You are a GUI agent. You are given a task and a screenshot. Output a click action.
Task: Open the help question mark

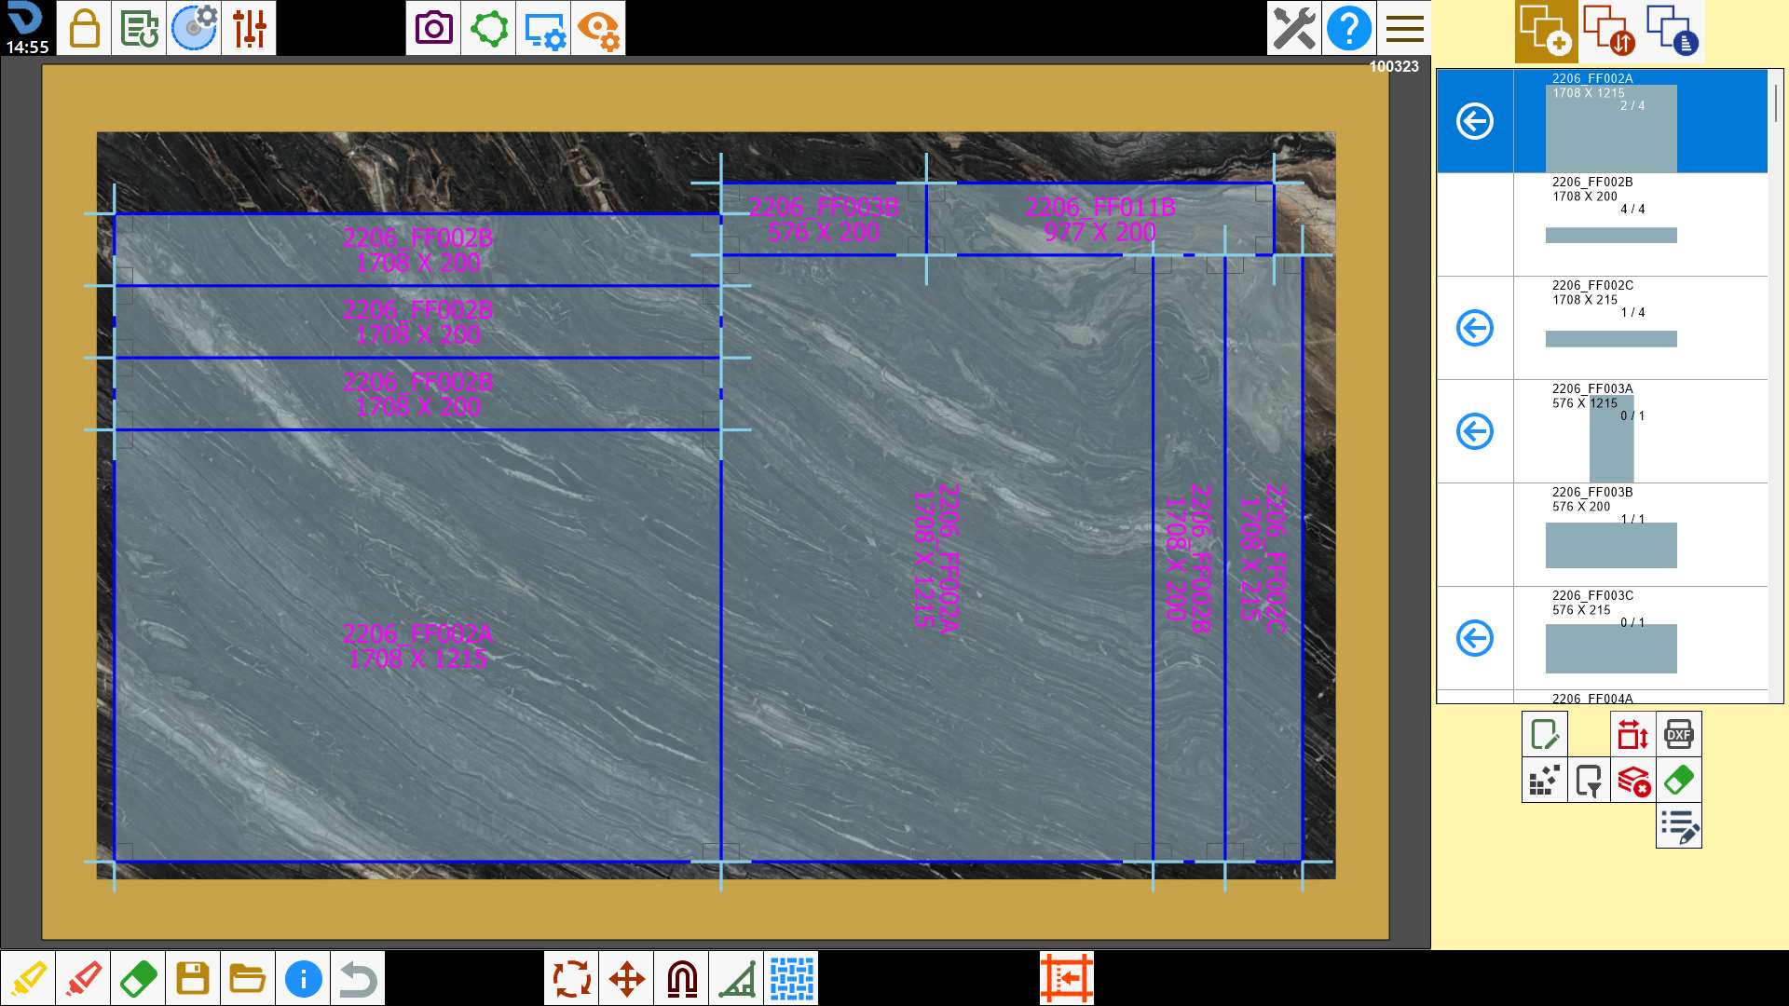tap(1349, 28)
